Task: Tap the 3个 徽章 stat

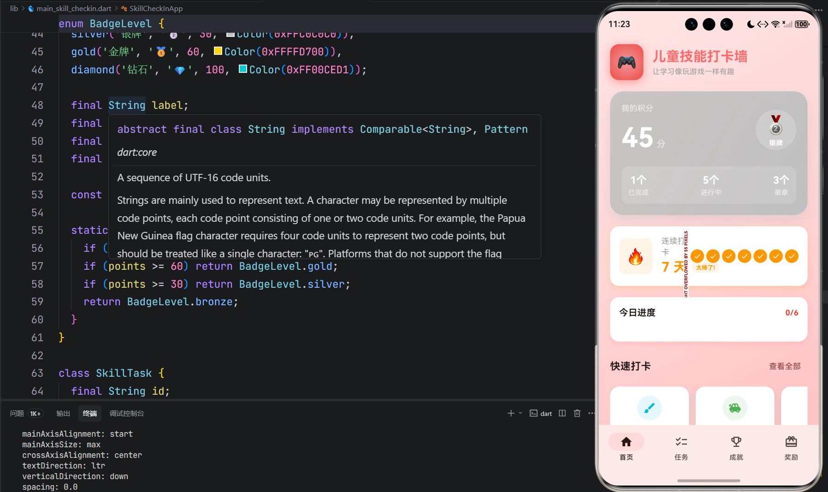Action: (x=781, y=185)
